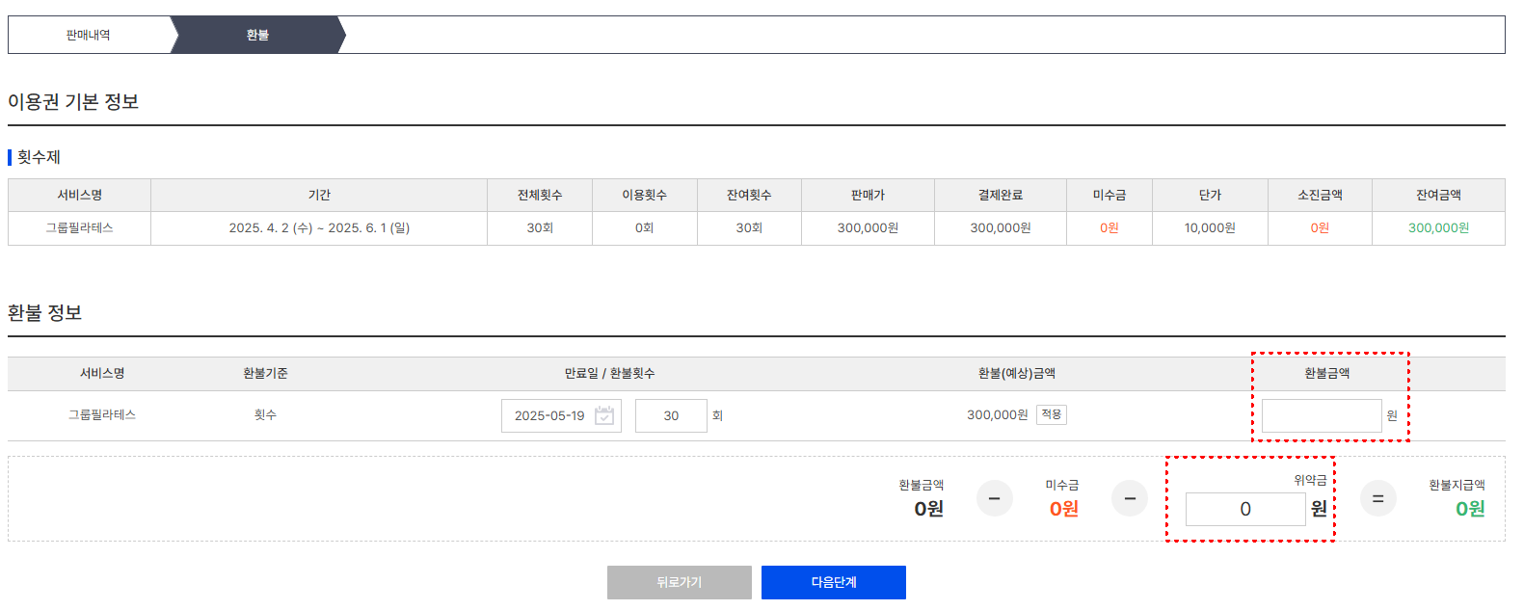Click the 환불(예상)금액 header
The width and height of the screenshot is (1524, 610).
[1017, 373]
